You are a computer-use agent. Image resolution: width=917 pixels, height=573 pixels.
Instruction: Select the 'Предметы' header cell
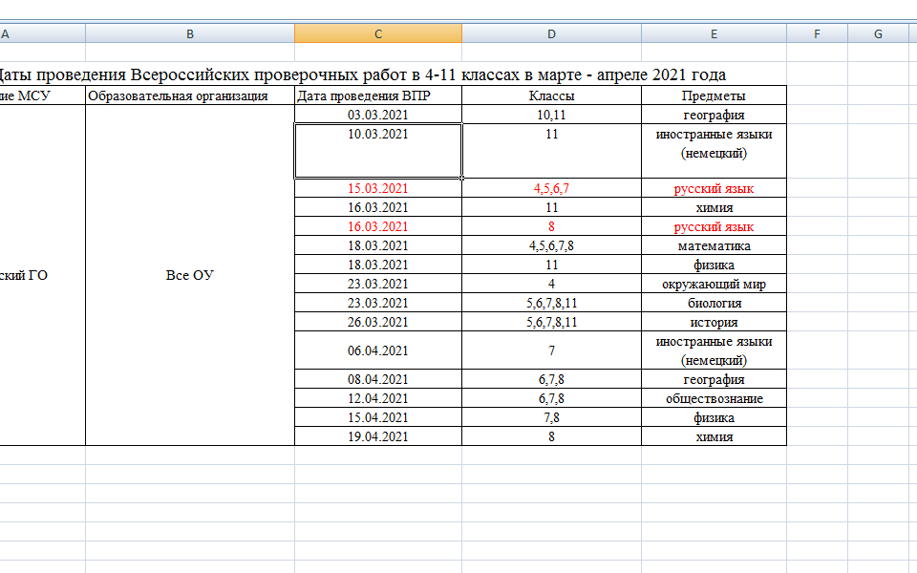(x=714, y=95)
